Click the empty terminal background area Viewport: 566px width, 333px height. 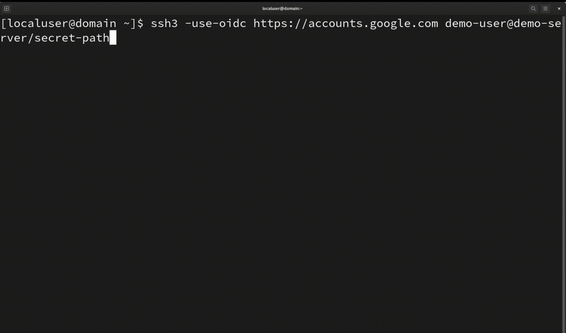click(x=283, y=171)
